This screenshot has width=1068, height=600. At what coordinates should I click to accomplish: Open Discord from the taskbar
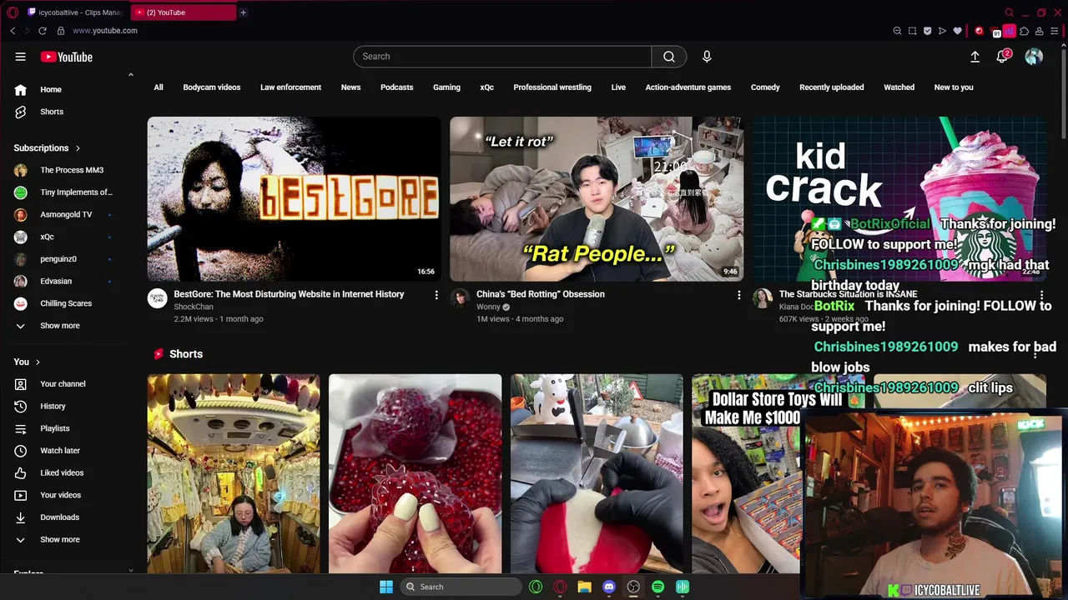click(x=609, y=587)
